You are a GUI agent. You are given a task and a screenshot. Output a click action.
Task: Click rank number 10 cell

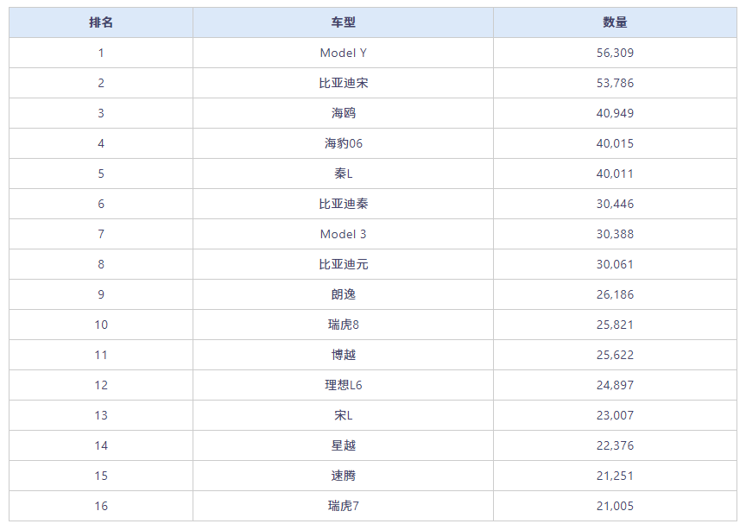(x=101, y=325)
